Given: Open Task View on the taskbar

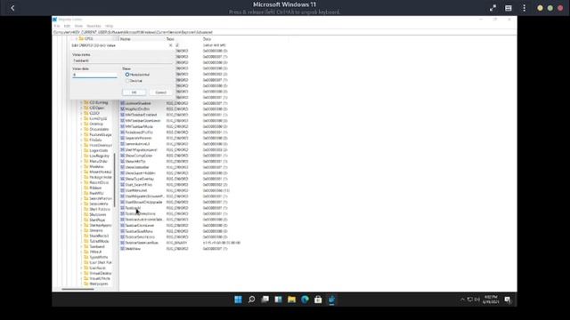Looking at the screenshot, I should tap(265, 300).
